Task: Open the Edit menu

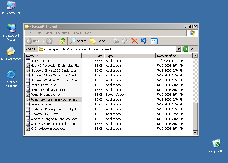Action: tap(38, 33)
